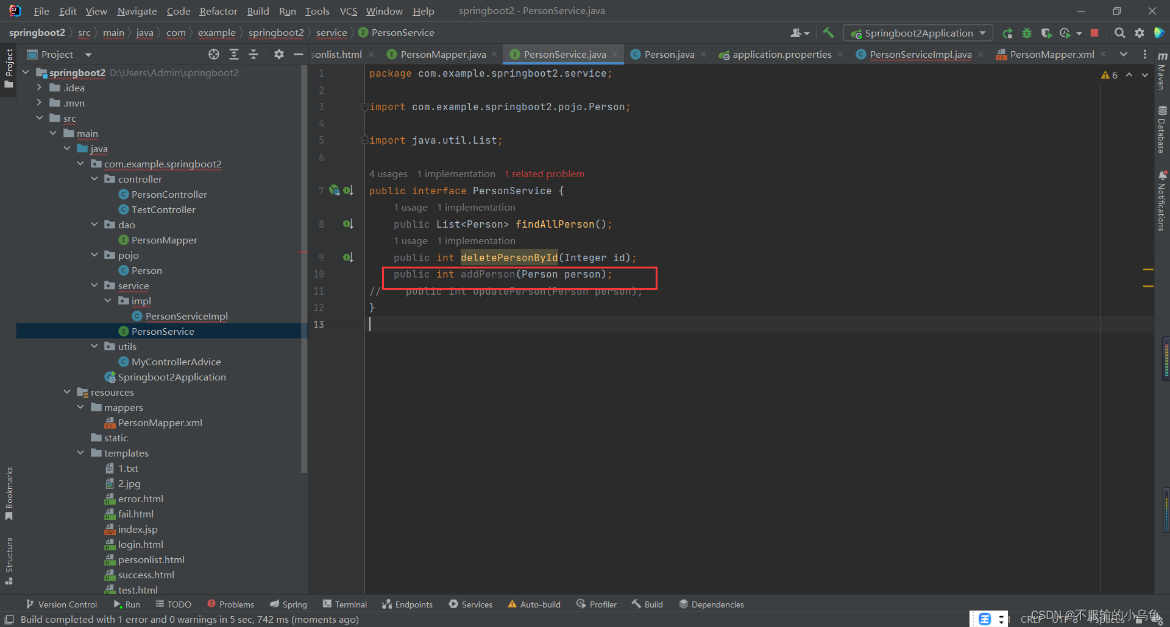
Task: Open Springboot2Application run configuration dropdown
Action: point(918,33)
